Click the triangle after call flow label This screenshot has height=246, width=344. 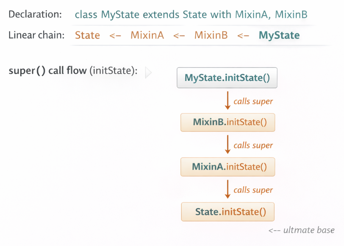pos(148,72)
